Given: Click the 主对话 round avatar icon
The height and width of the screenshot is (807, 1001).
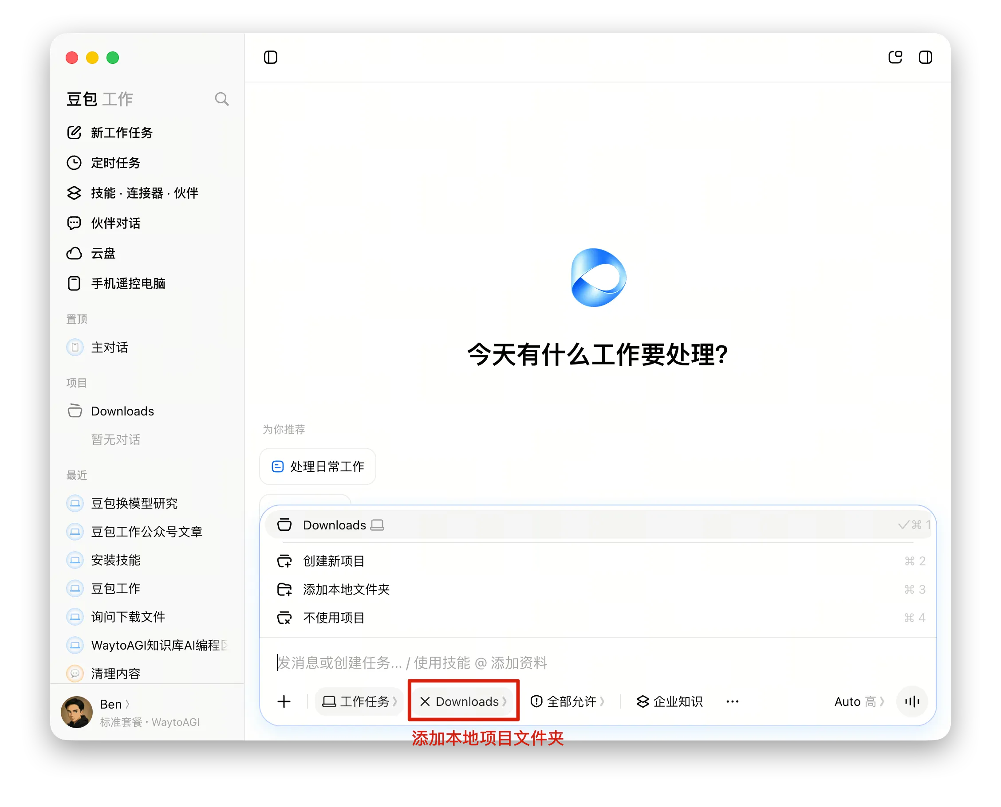Looking at the screenshot, I should coord(75,347).
